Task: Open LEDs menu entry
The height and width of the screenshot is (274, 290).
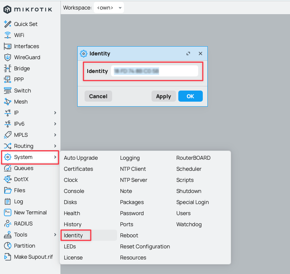Action: point(70,246)
